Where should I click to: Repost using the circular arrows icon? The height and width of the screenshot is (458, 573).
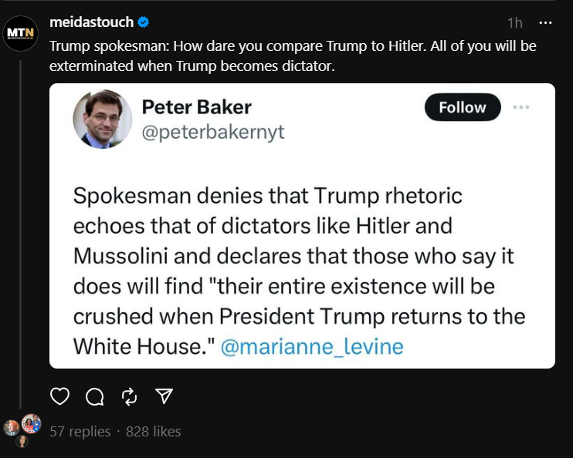click(129, 396)
